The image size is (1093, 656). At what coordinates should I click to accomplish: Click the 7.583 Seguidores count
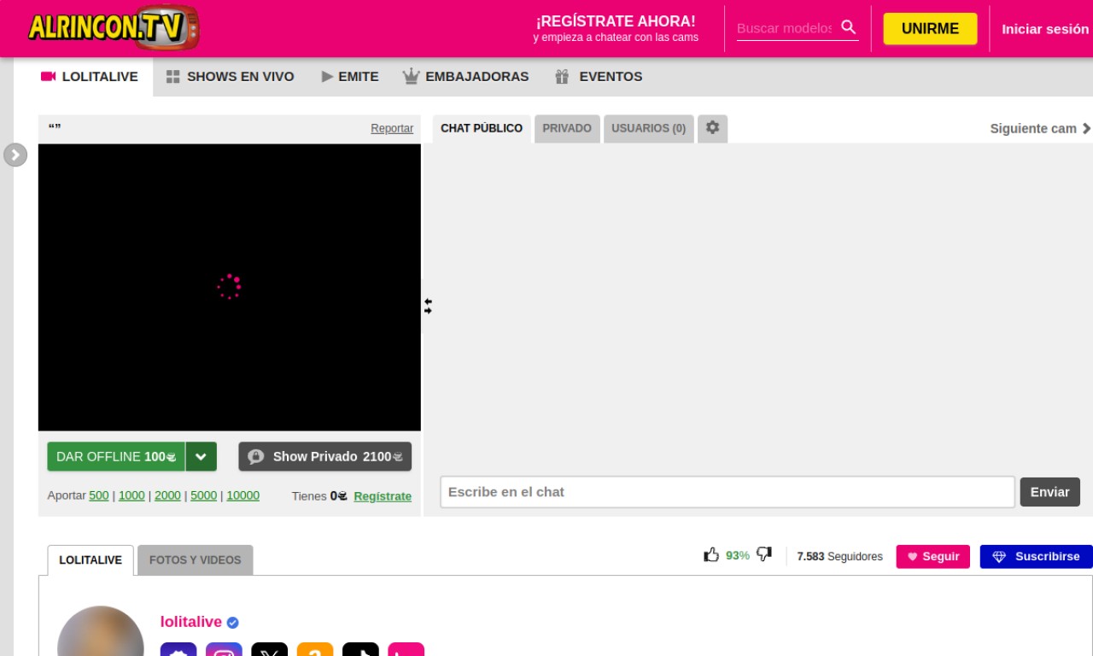(839, 556)
